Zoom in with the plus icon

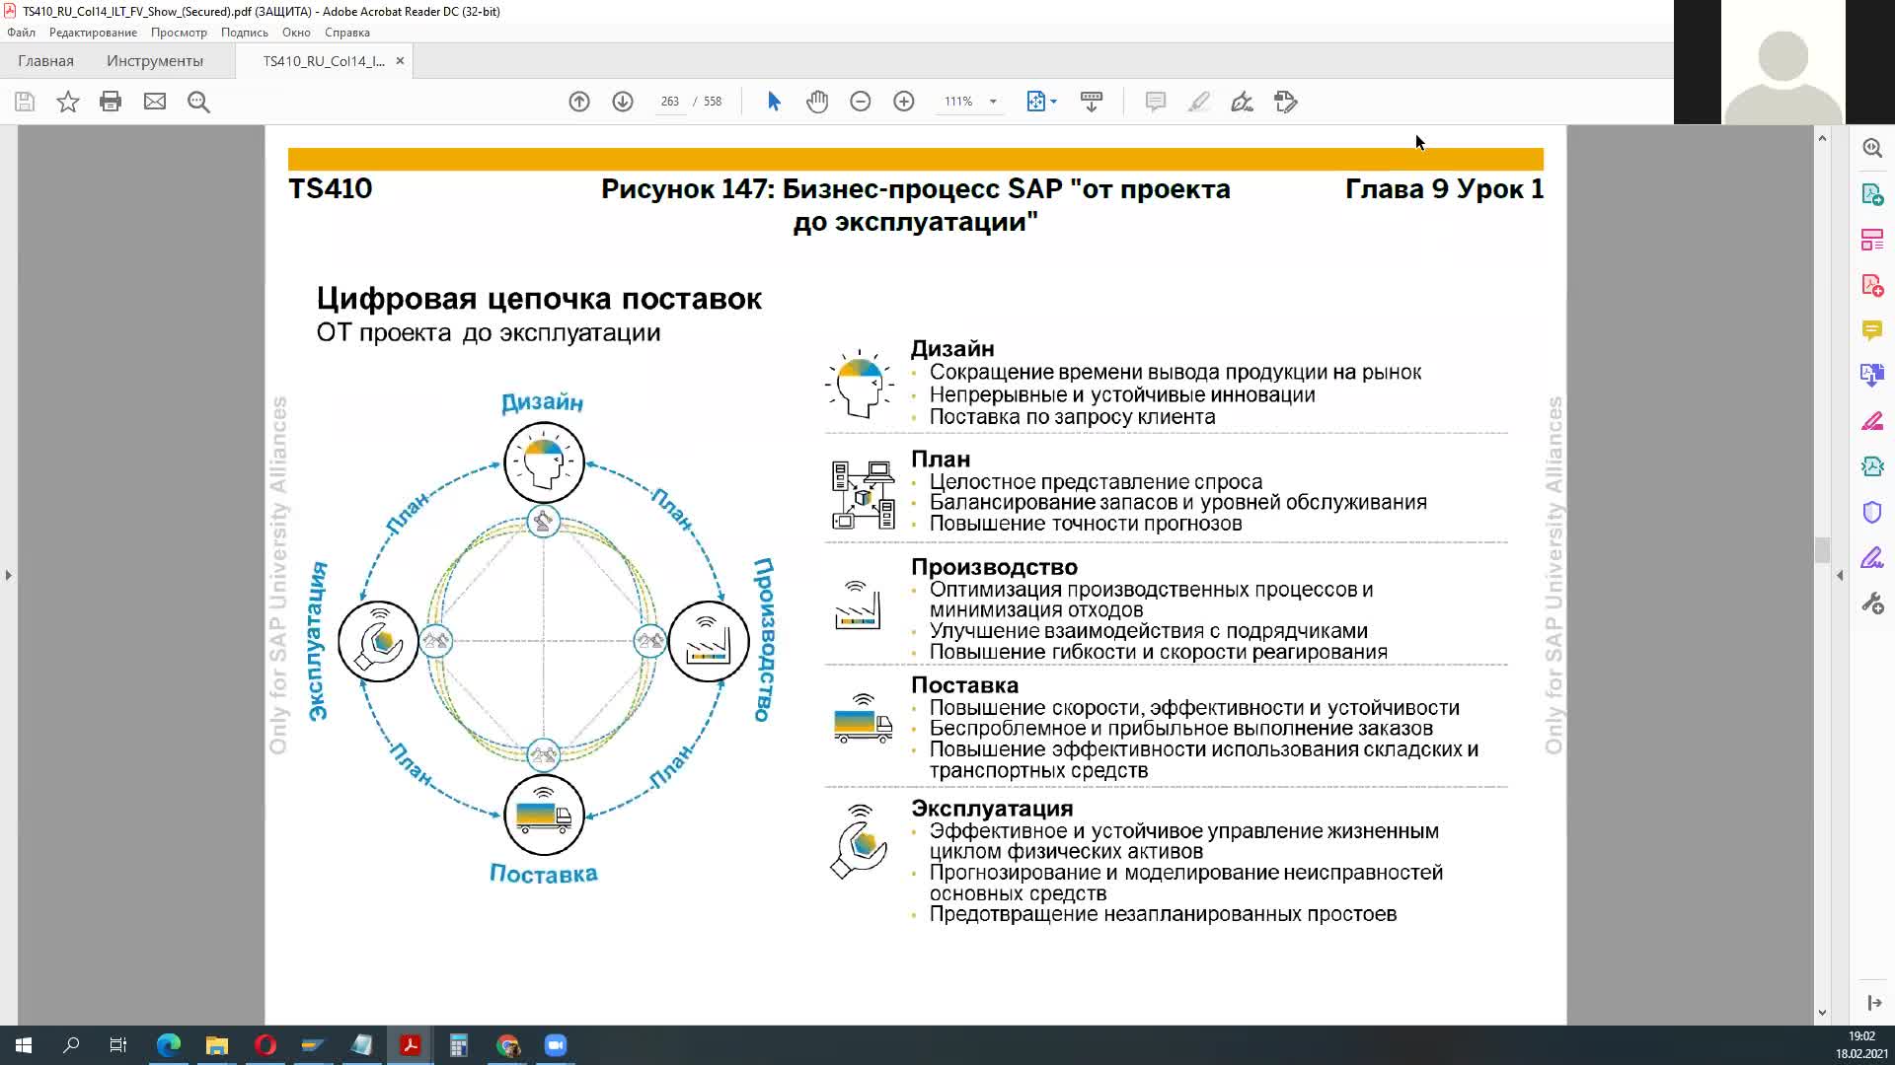904,102
